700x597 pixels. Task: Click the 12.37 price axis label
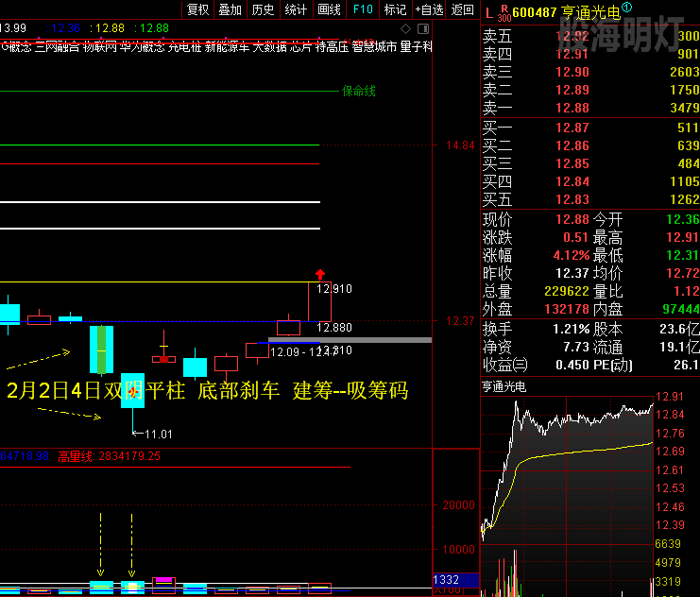(x=460, y=320)
